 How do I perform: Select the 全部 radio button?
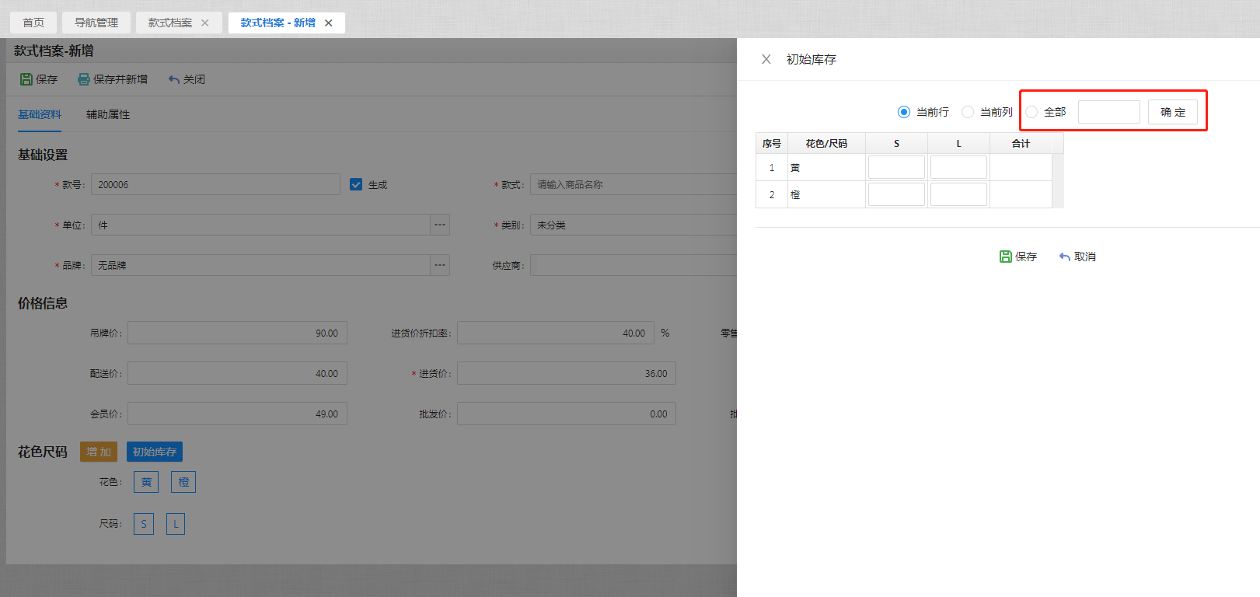pyautogui.click(x=1031, y=112)
